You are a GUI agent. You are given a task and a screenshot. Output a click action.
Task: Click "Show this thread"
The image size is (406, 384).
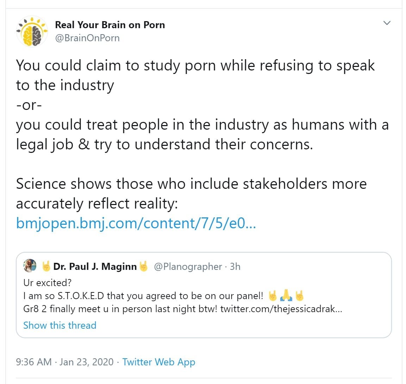pos(60,325)
